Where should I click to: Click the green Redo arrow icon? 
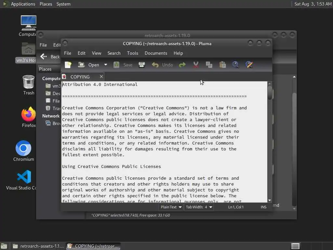click(x=182, y=65)
